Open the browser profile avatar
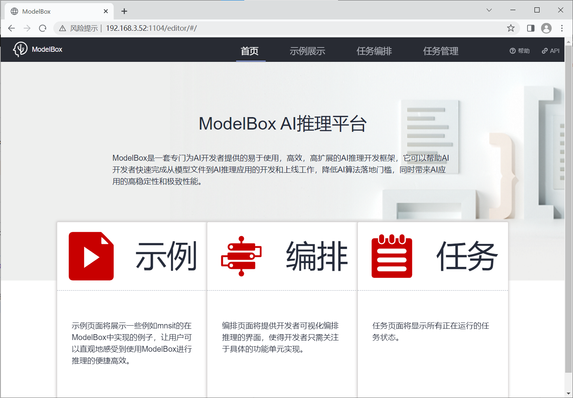The width and height of the screenshot is (573, 398). point(546,28)
